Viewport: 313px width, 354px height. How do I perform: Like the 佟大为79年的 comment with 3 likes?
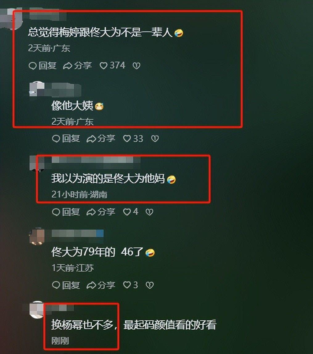[x=130, y=285]
